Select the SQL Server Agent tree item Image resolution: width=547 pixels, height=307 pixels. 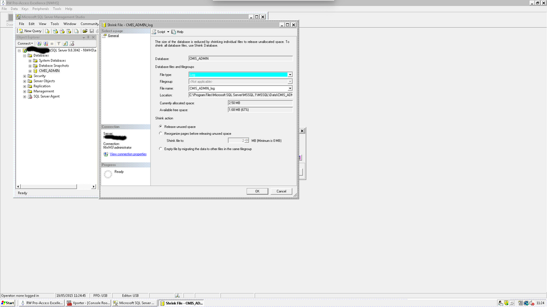point(46,97)
